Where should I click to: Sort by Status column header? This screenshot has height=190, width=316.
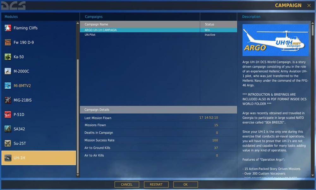point(218,24)
